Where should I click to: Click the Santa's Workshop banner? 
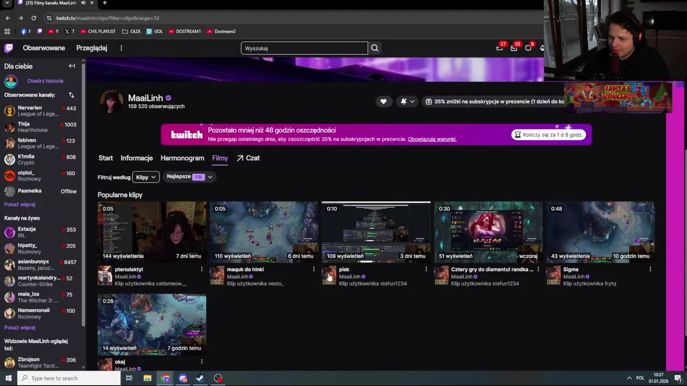pyautogui.click(x=618, y=97)
